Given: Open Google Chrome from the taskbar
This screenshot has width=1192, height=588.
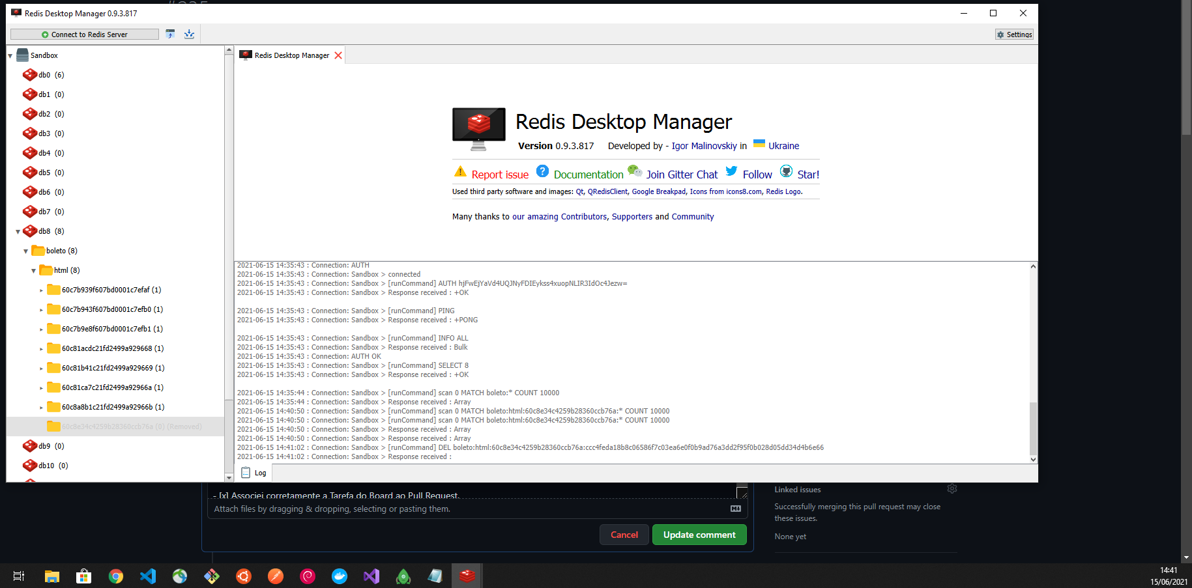Looking at the screenshot, I should tap(116, 576).
